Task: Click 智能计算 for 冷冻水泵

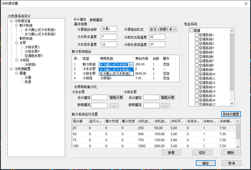Action: click(x=116, y=97)
